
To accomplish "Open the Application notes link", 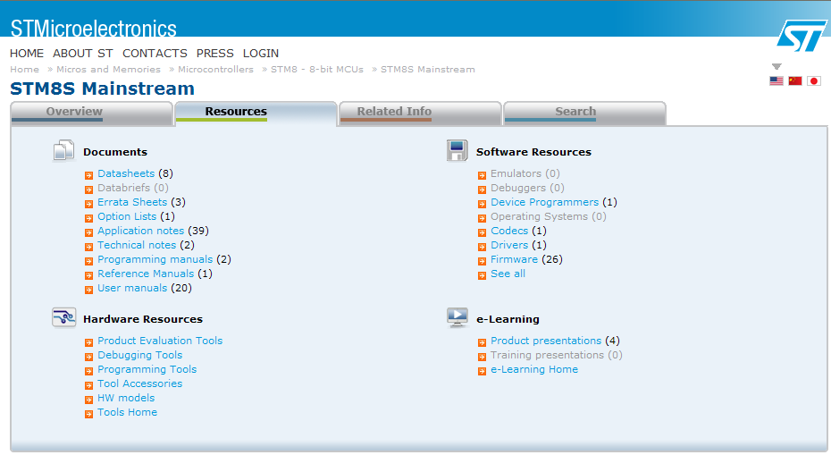I will [141, 231].
